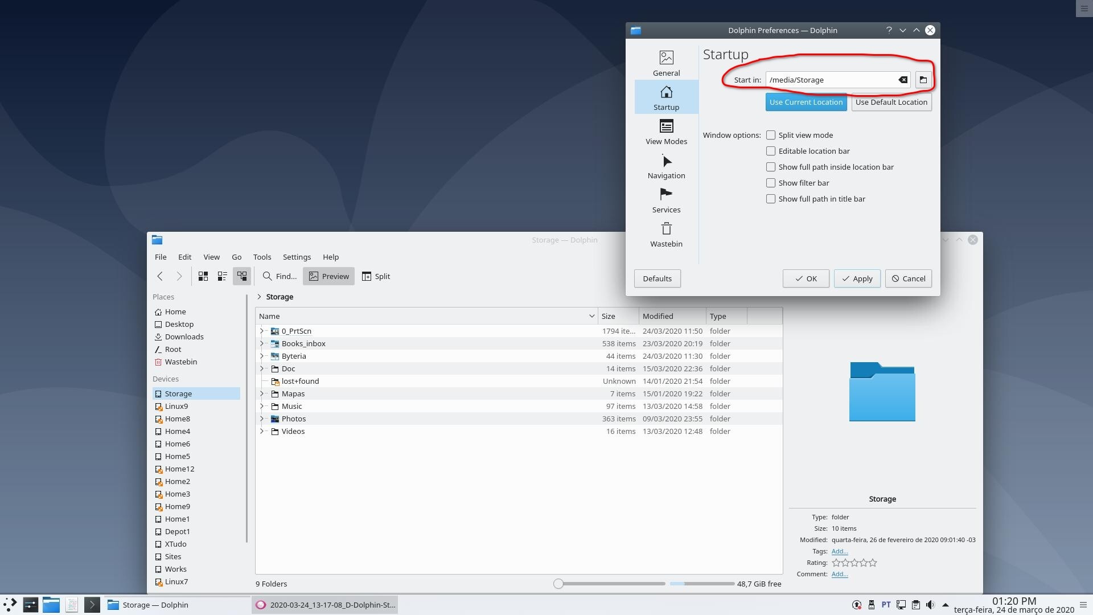This screenshot has height=615, width=1093.
Task: Switch to Icons view mode in toolbar
Action: pyautogui.click(x=203, y=276)
